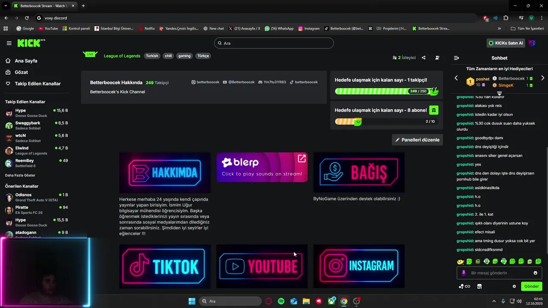Expand hidden bookmarks overflow chevron
This screenshot has height=308, width=548.
(499, 29)
